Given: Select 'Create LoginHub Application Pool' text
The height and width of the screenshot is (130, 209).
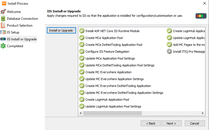Looking at the screenshot, I should (x=107, y=100).
